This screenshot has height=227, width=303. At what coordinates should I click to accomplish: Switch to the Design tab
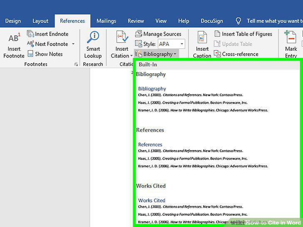[13, 21]
